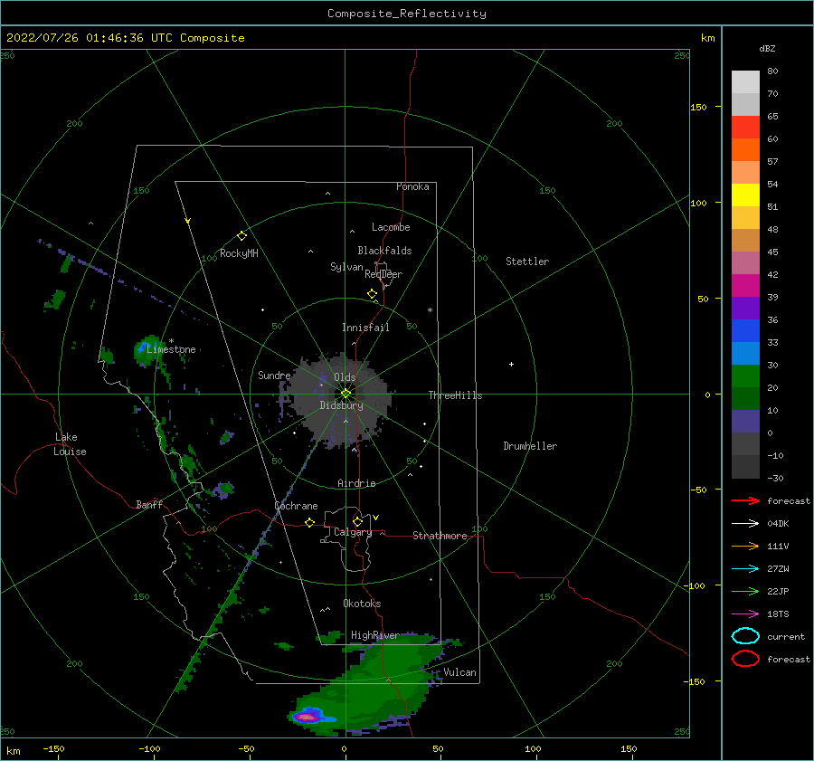The height and width of the screenshot is (761, 814).
Task: Click the yellow swatch in dBZ scale
Action: [x=745, y=195]
